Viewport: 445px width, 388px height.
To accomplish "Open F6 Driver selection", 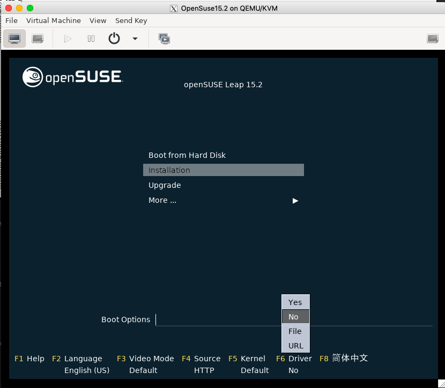I will point(294,359).
